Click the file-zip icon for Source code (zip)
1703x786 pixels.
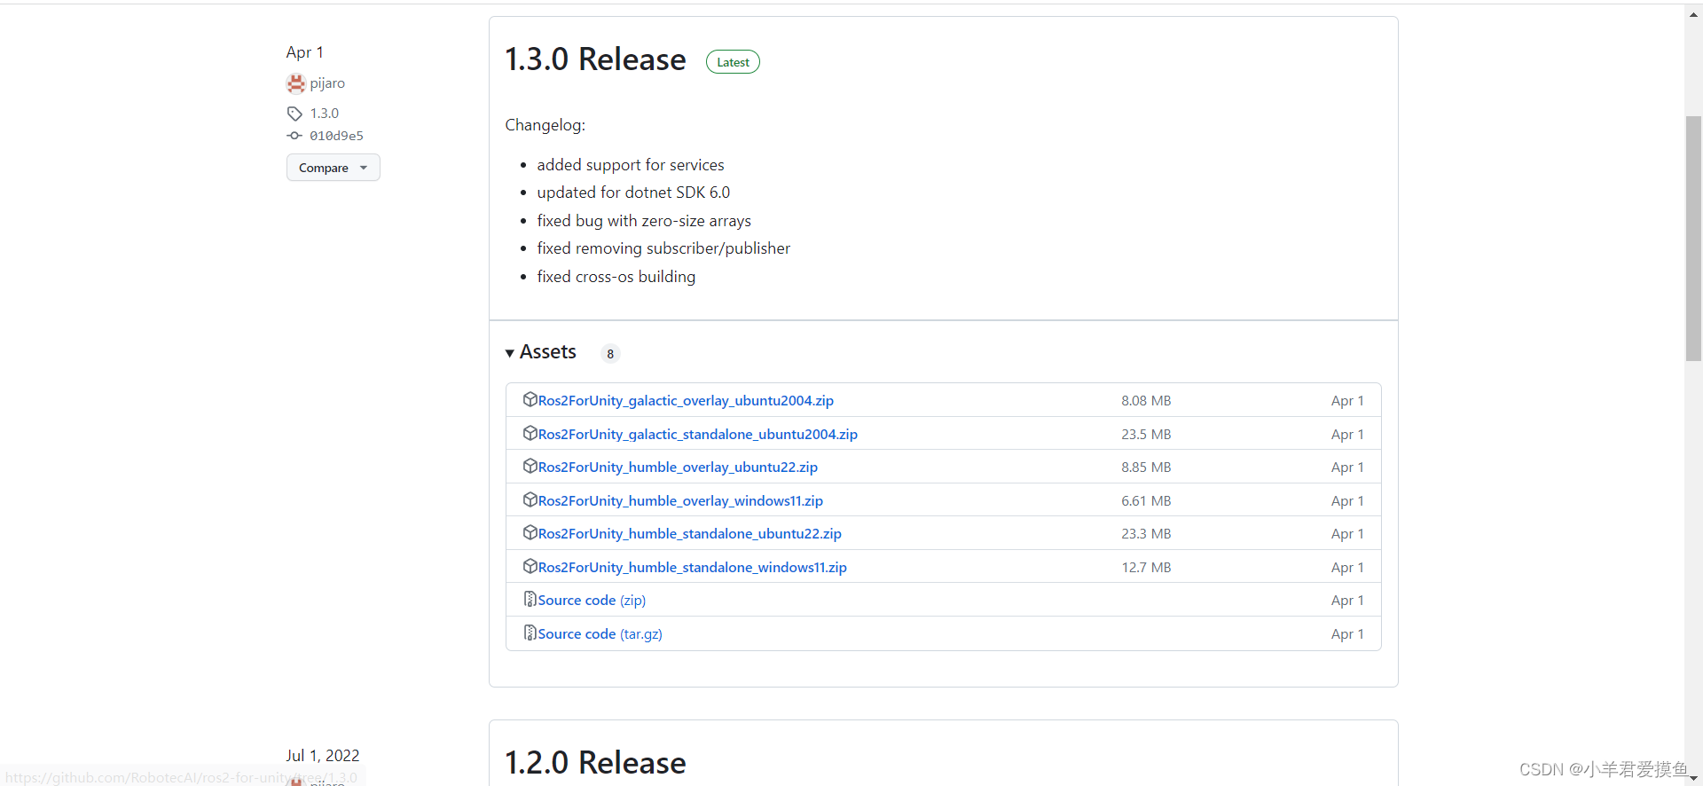530,599
